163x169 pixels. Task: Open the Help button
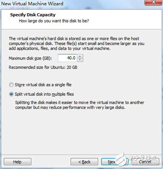tap(18, 162)
